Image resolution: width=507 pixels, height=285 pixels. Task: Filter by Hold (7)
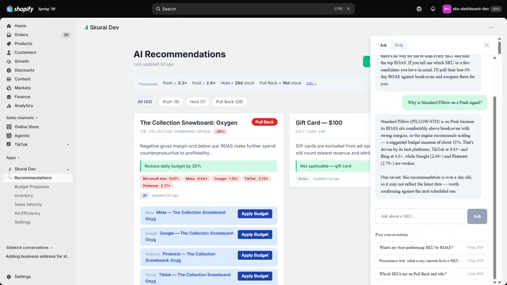[x=198, y=102]
